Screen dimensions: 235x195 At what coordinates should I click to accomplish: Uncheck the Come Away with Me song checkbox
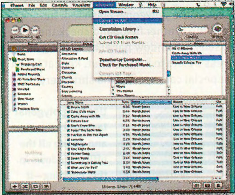click(x=68, y=116)
